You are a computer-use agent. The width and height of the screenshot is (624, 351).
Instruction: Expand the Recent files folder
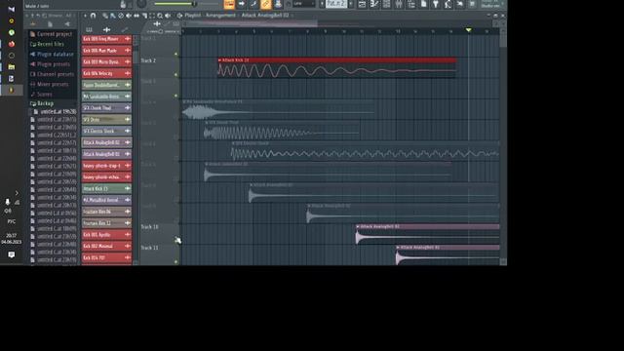pyautogui.click(x=48, y=44)
